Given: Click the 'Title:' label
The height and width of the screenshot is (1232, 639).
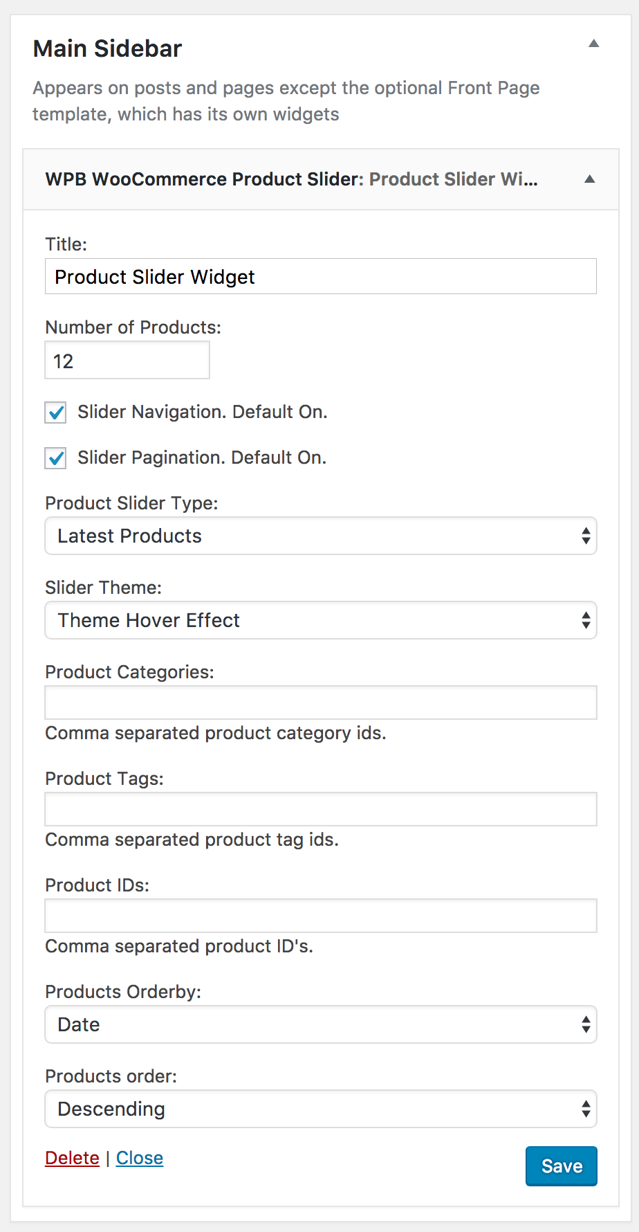Looking at the screenshot, I should [66, 244].
